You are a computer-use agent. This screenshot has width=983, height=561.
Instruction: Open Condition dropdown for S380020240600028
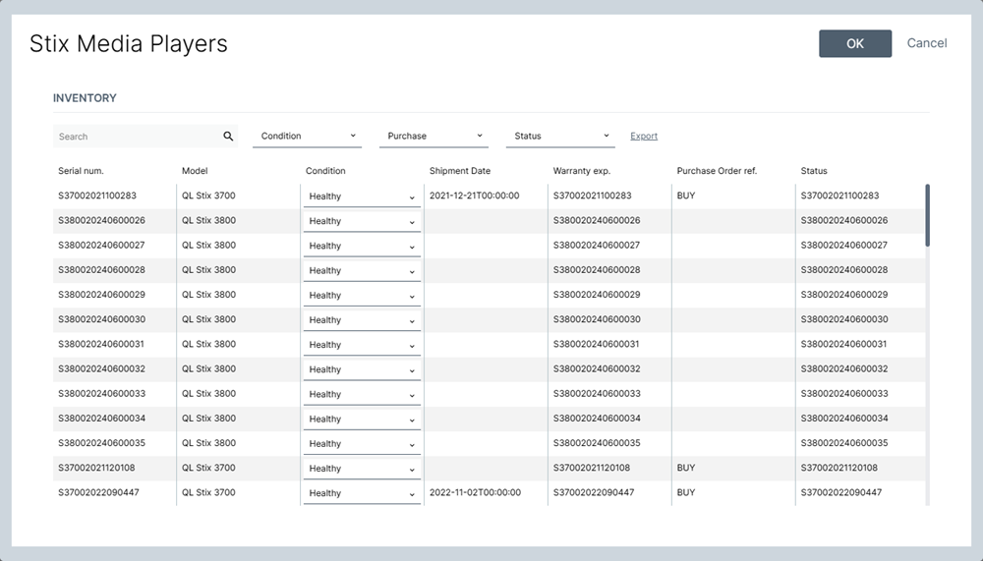[x=362, y=271]
